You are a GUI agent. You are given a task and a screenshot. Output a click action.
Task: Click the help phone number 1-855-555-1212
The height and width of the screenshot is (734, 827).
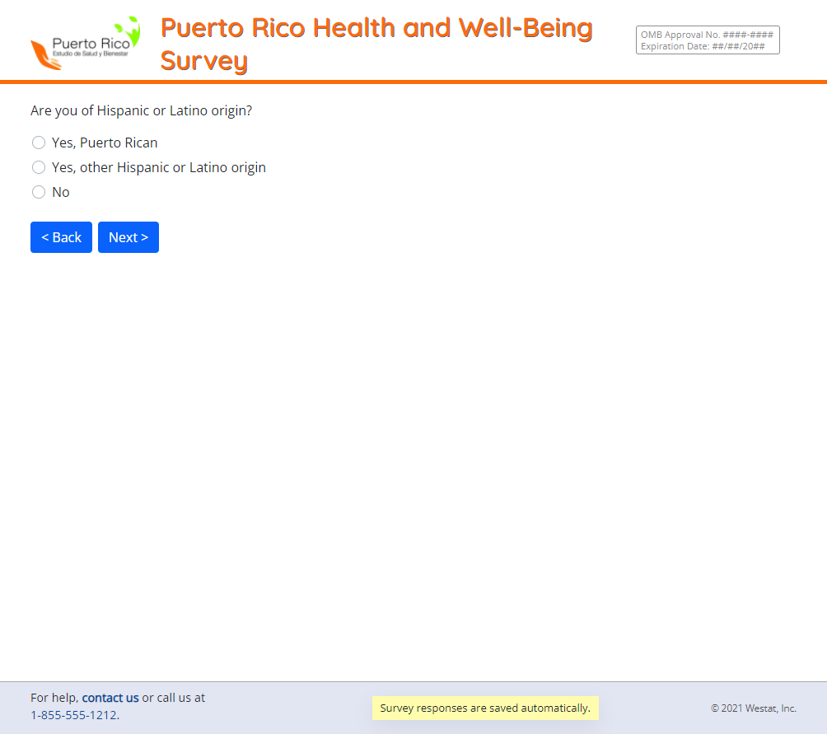point(73,715)
